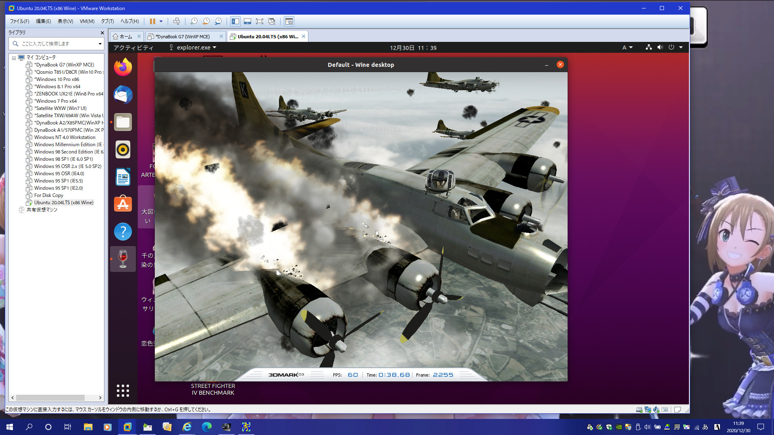Open the Ubuntu input source indicator A
Image resolution: width=774 pixels, height=435 pixels.
[627, 48]
